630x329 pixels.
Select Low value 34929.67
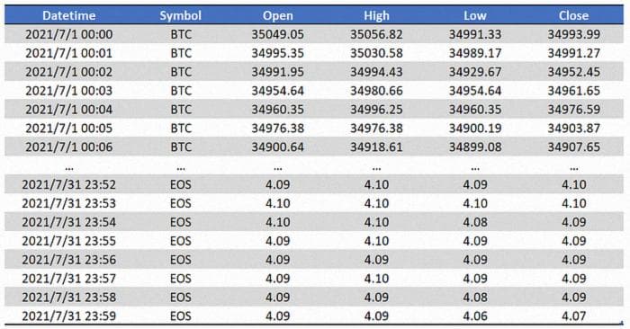coord(475,72)
